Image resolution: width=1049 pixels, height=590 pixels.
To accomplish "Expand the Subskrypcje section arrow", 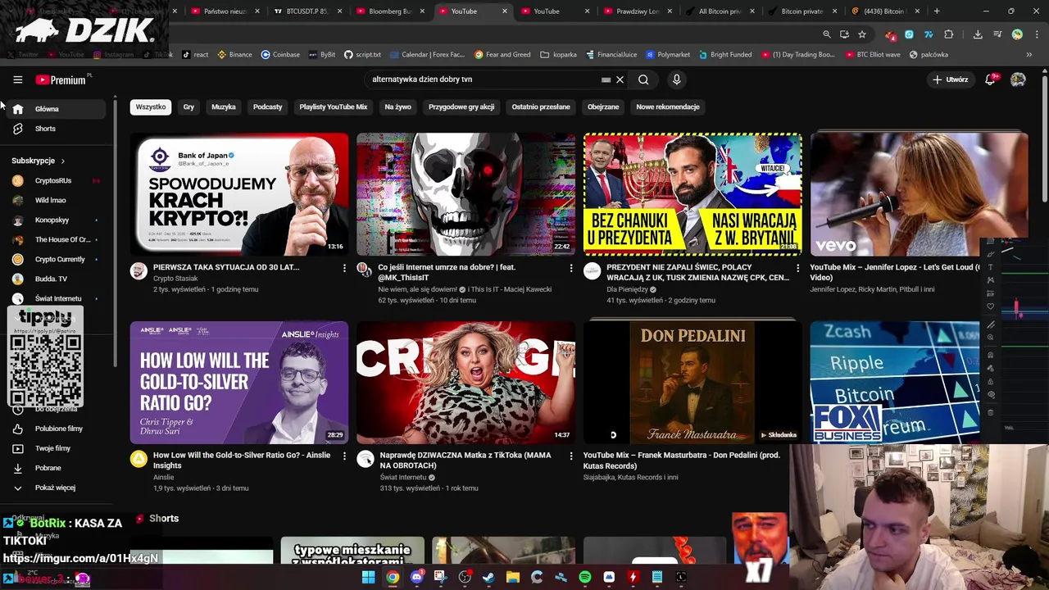I will click(62, 161).
